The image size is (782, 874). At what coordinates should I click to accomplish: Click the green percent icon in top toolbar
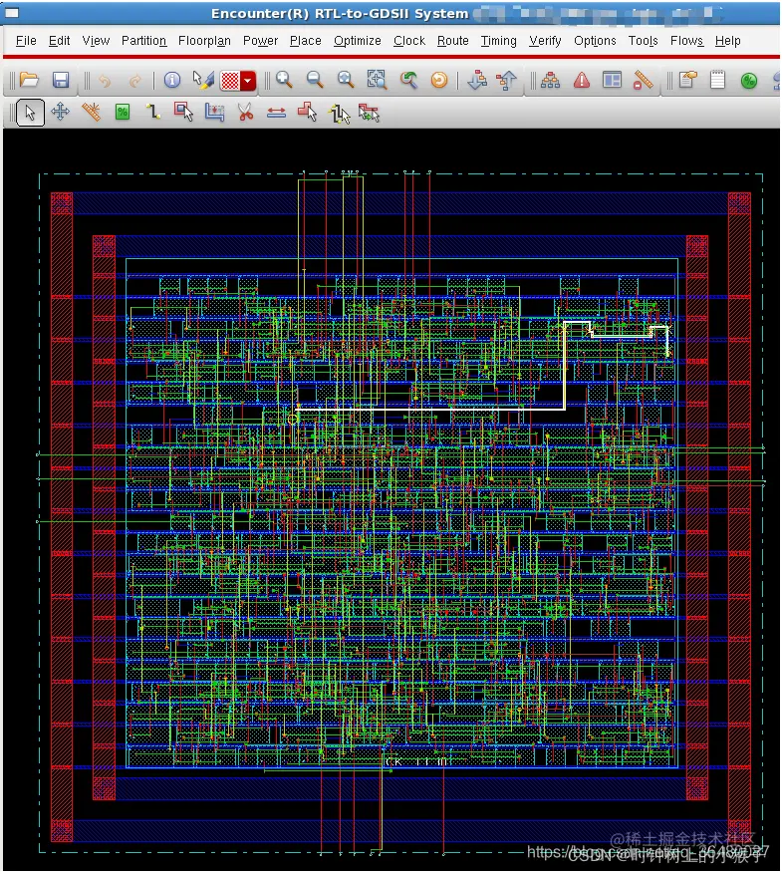(x=748, y=81)
